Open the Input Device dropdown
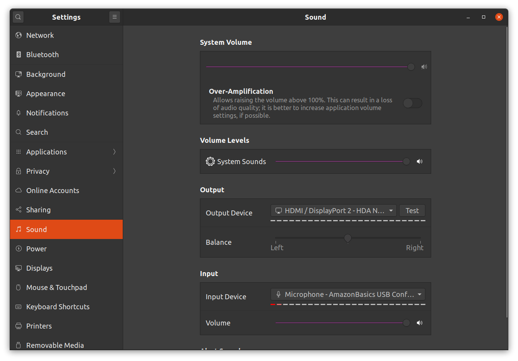This screenshot has height=361, width=518. pos(347,294)
